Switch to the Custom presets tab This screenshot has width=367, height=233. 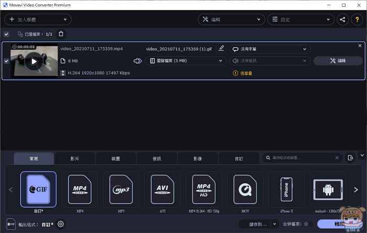coord(239,158)
